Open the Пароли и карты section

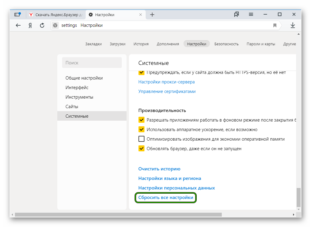coord(261,44)
